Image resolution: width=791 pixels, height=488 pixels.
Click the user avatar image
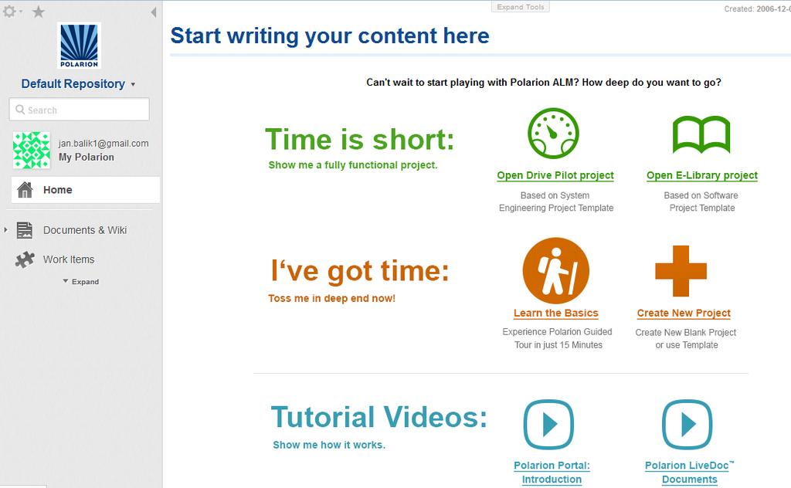(x=31, y=151)
